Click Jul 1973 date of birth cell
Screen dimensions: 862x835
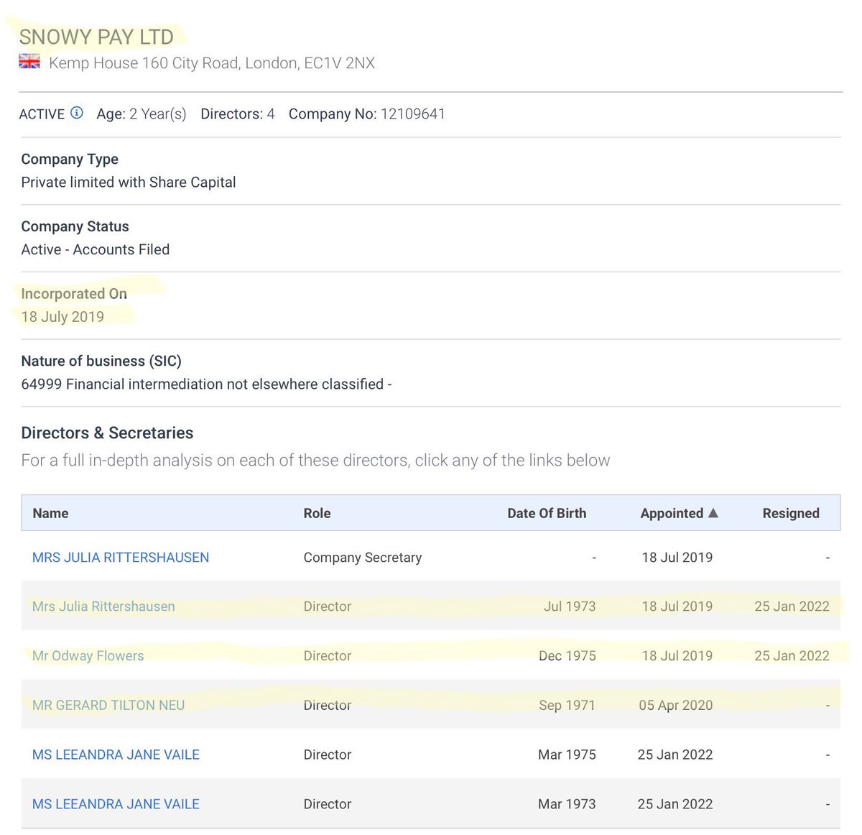click(x=570, y=606)
